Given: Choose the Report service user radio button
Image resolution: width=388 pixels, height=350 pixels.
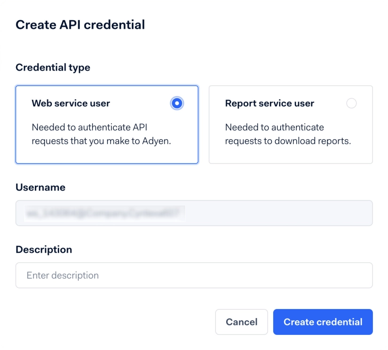Looking at the screenshot, I should tap(351, 103).
